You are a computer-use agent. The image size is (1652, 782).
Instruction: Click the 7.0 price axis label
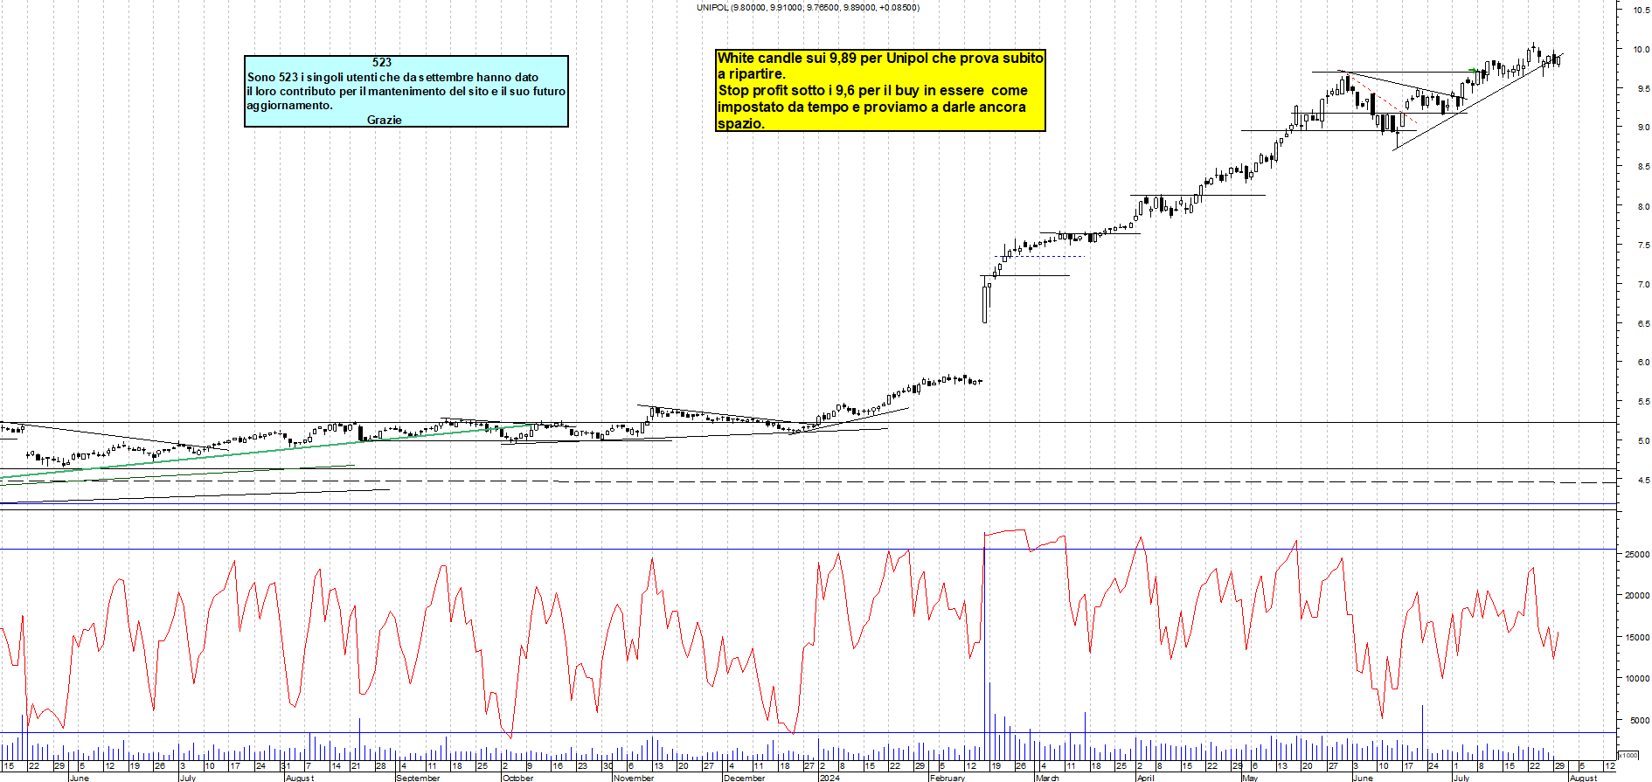coord(1643,284)
